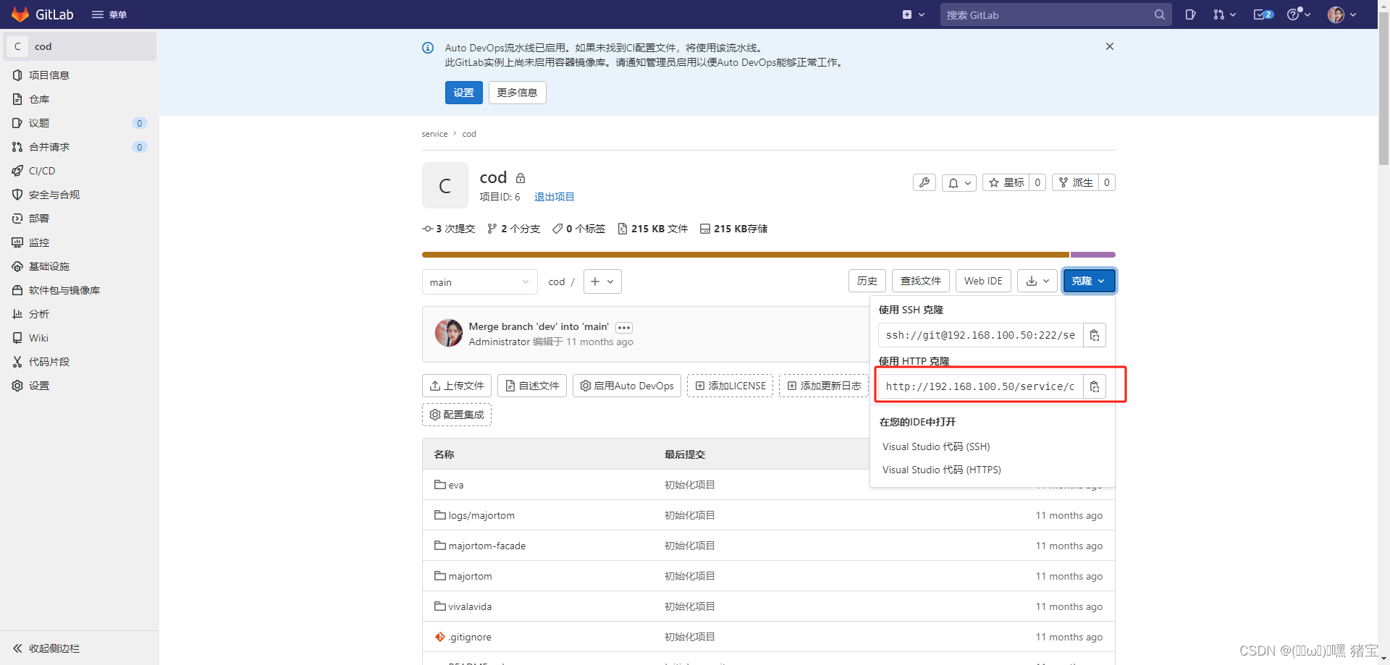Click the purple language segment bar
Screen dimensions: 1390x665
pos(1092,255)
